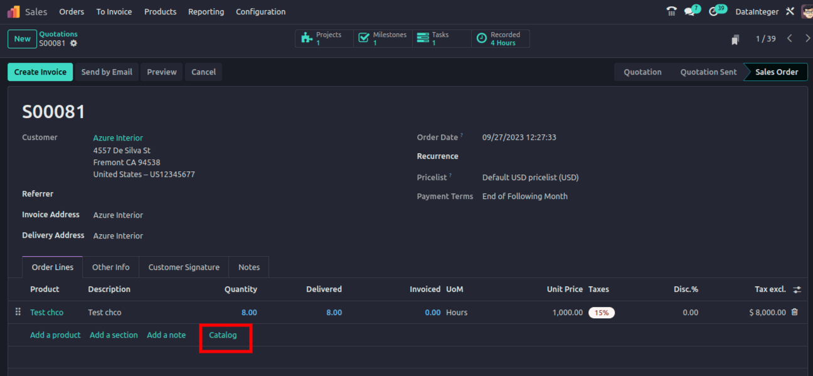This screenshot has width=813, height=376.
Task: Click the Azure Interior customer link
Action: 118,138
